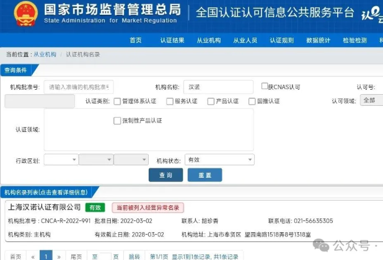Viewport: 383px width, 260px height.
Task: Click the 重置 reset button
Action: pos(205,175)
